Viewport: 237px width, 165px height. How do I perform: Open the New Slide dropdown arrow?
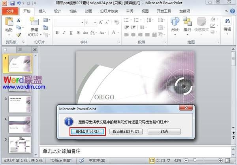pos(41,35)
